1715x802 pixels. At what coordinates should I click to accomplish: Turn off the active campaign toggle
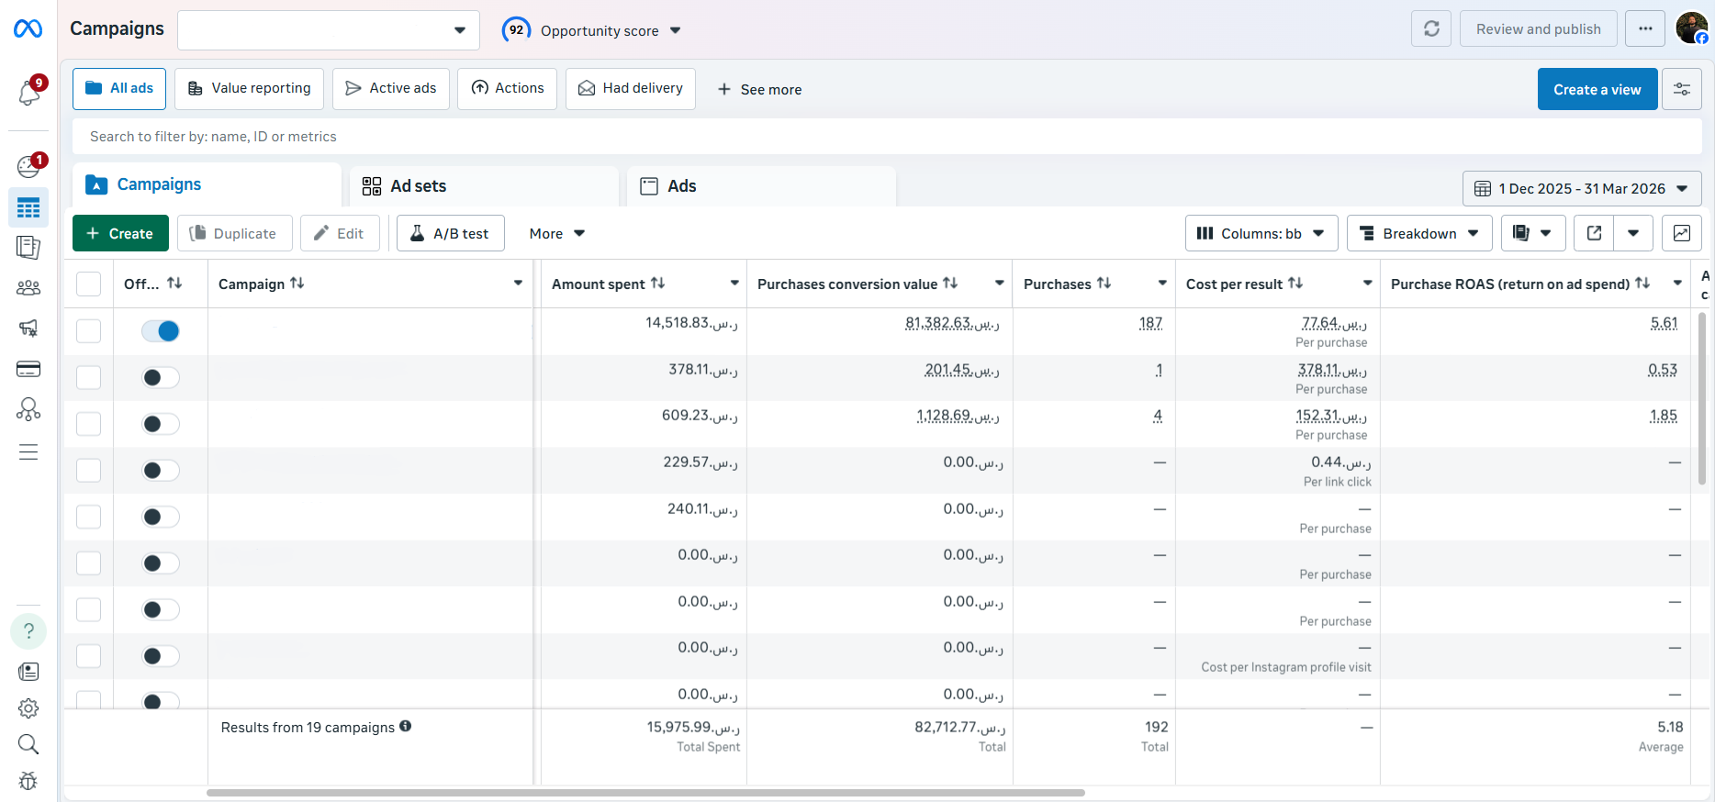click(161, 331)
